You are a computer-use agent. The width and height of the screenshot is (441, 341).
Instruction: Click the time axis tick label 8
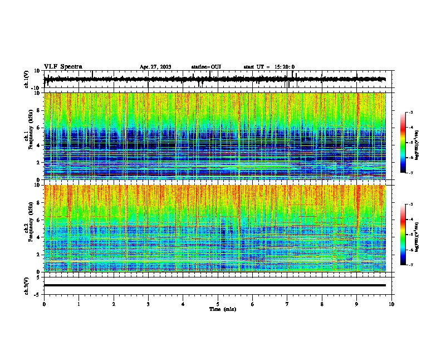pos(322,304)
